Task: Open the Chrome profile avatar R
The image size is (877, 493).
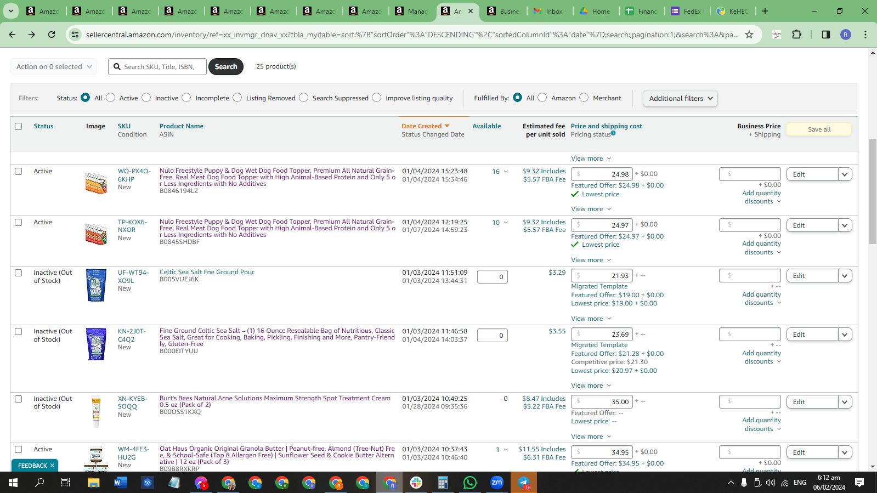Action: click(846, 35)
